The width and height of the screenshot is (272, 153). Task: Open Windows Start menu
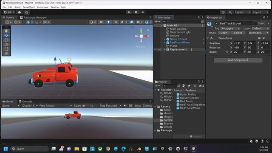pyautogui.click(x=6, y=149)
